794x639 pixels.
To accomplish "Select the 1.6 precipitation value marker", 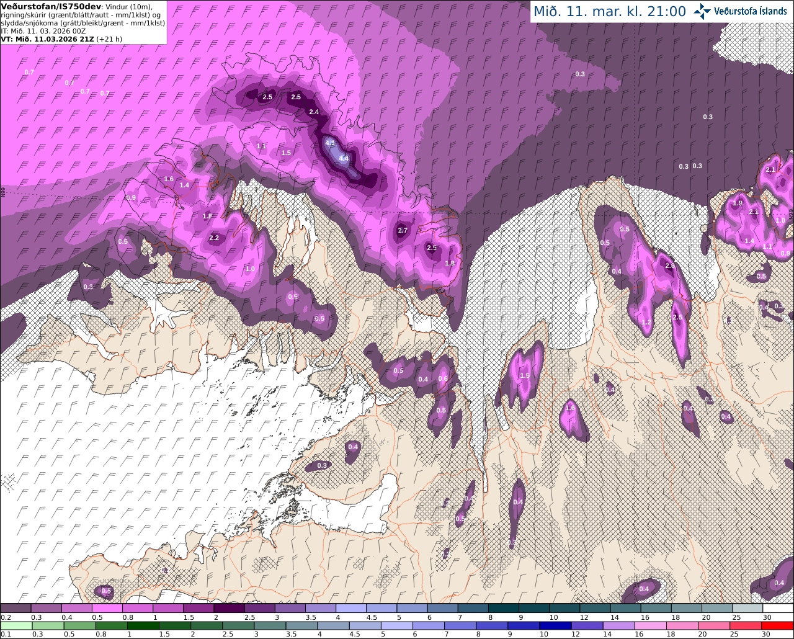I will pos(169,179).
